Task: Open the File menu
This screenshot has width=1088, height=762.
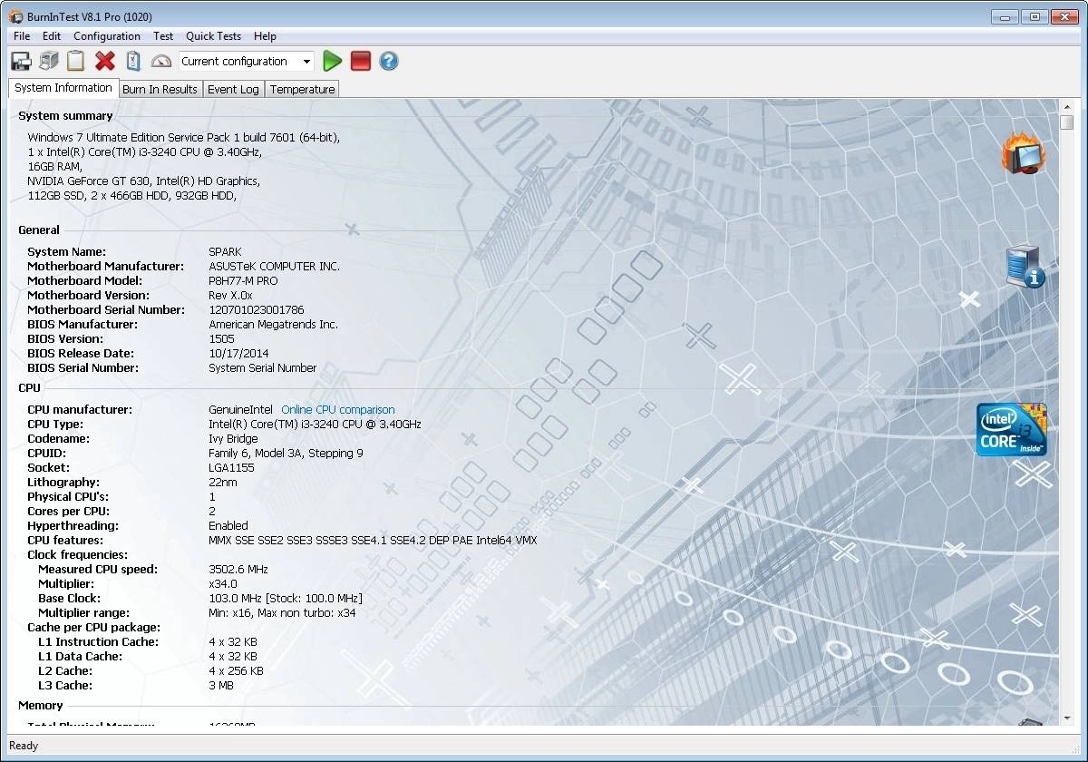Action: coord(22,36)
